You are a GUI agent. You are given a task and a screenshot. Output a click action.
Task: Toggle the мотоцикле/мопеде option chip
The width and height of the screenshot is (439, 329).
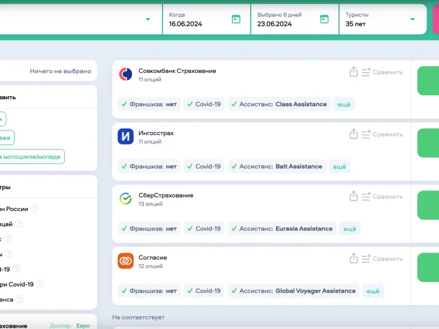(x=32, y=156)
